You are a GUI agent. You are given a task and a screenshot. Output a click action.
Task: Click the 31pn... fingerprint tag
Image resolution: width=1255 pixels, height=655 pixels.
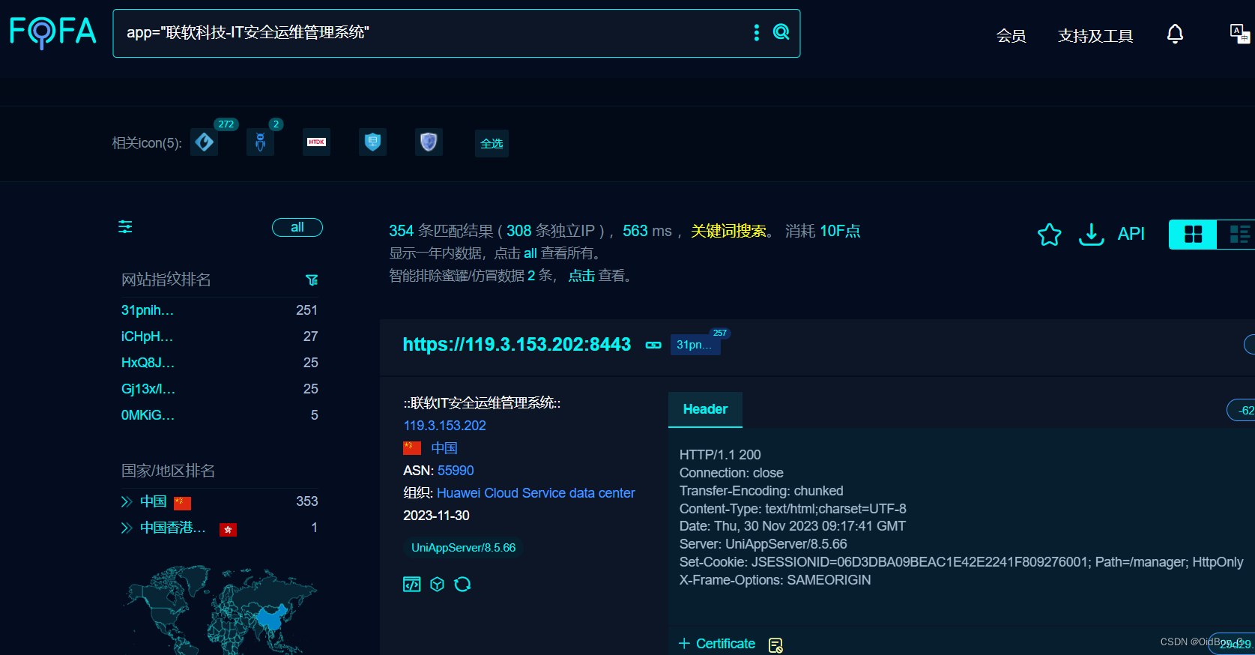pyautogui.click(x=695, y=345)
